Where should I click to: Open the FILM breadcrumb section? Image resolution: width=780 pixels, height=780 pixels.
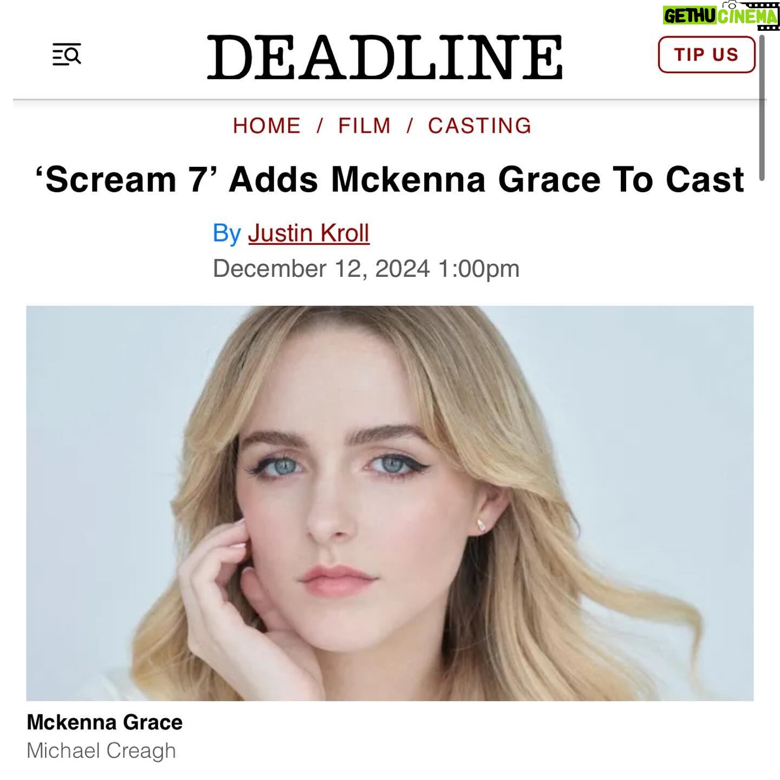click(x=365, y=126)
